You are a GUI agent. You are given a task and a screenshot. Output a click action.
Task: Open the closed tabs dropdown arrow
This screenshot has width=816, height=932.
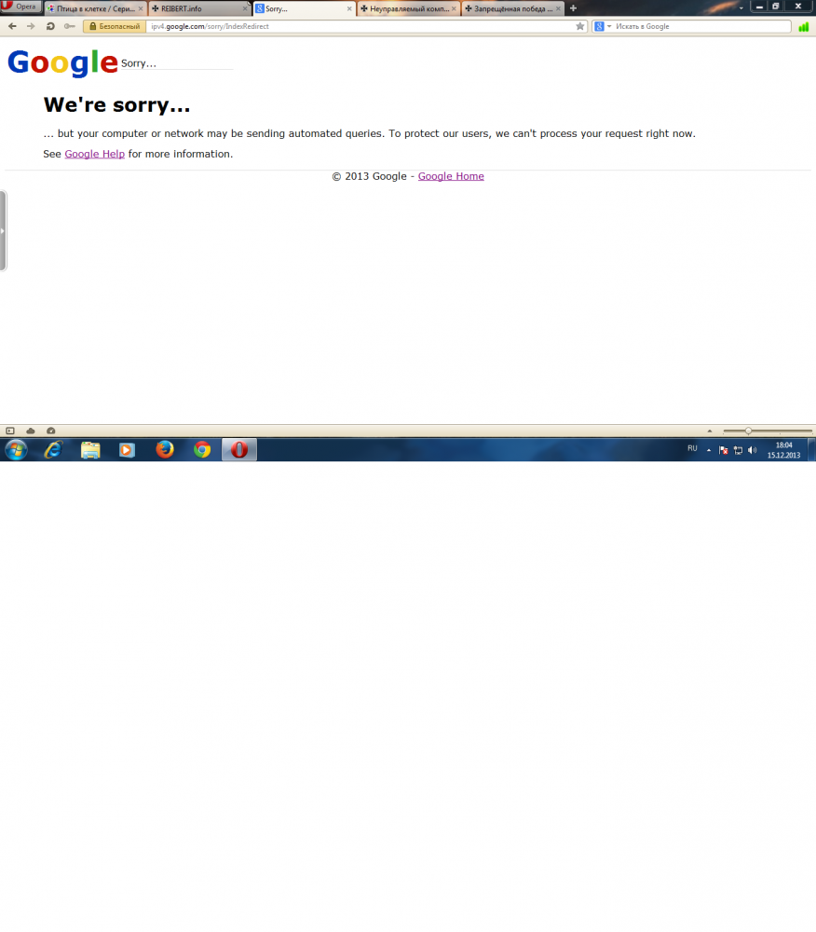point(741,7)
